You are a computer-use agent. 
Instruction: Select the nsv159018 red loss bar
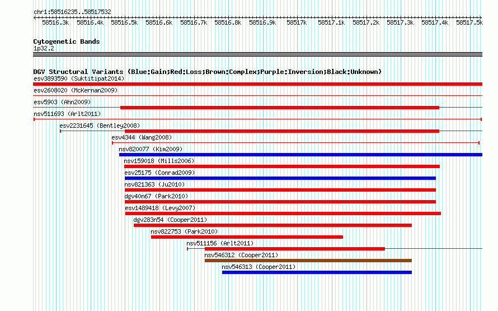[282, 166]
